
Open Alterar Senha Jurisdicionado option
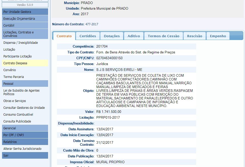click(x=22, y=149)
